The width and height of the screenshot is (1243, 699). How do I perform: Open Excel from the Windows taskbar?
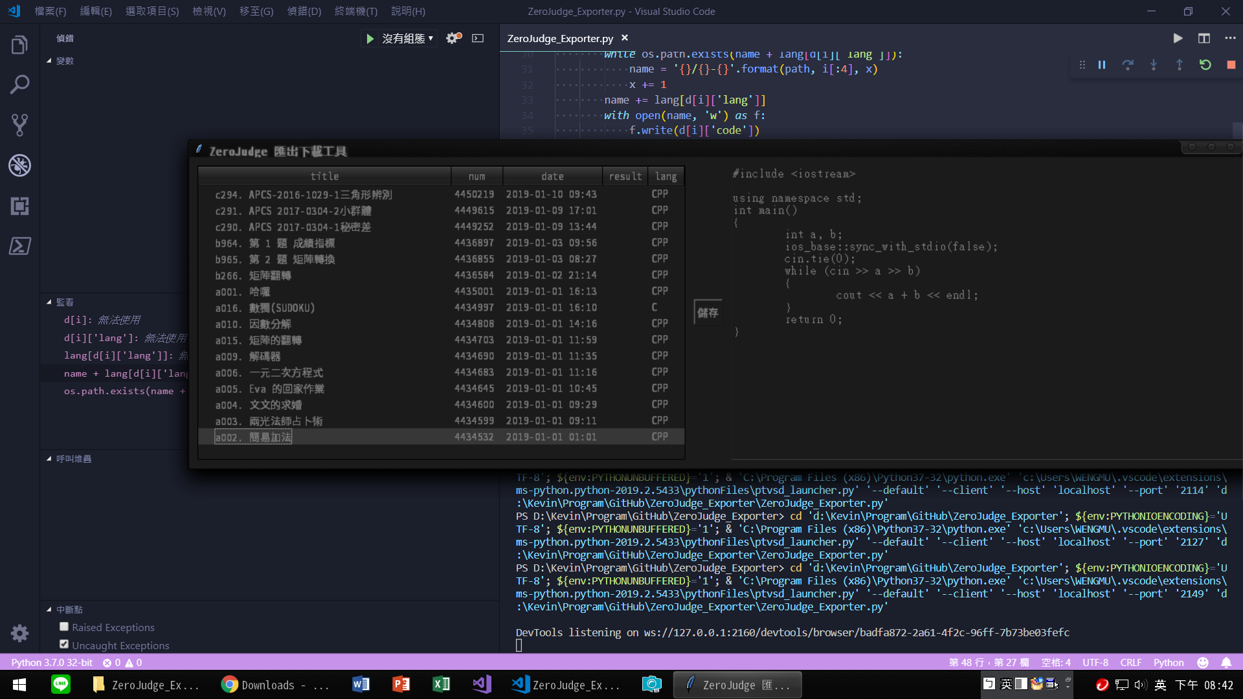pos(441,684)
